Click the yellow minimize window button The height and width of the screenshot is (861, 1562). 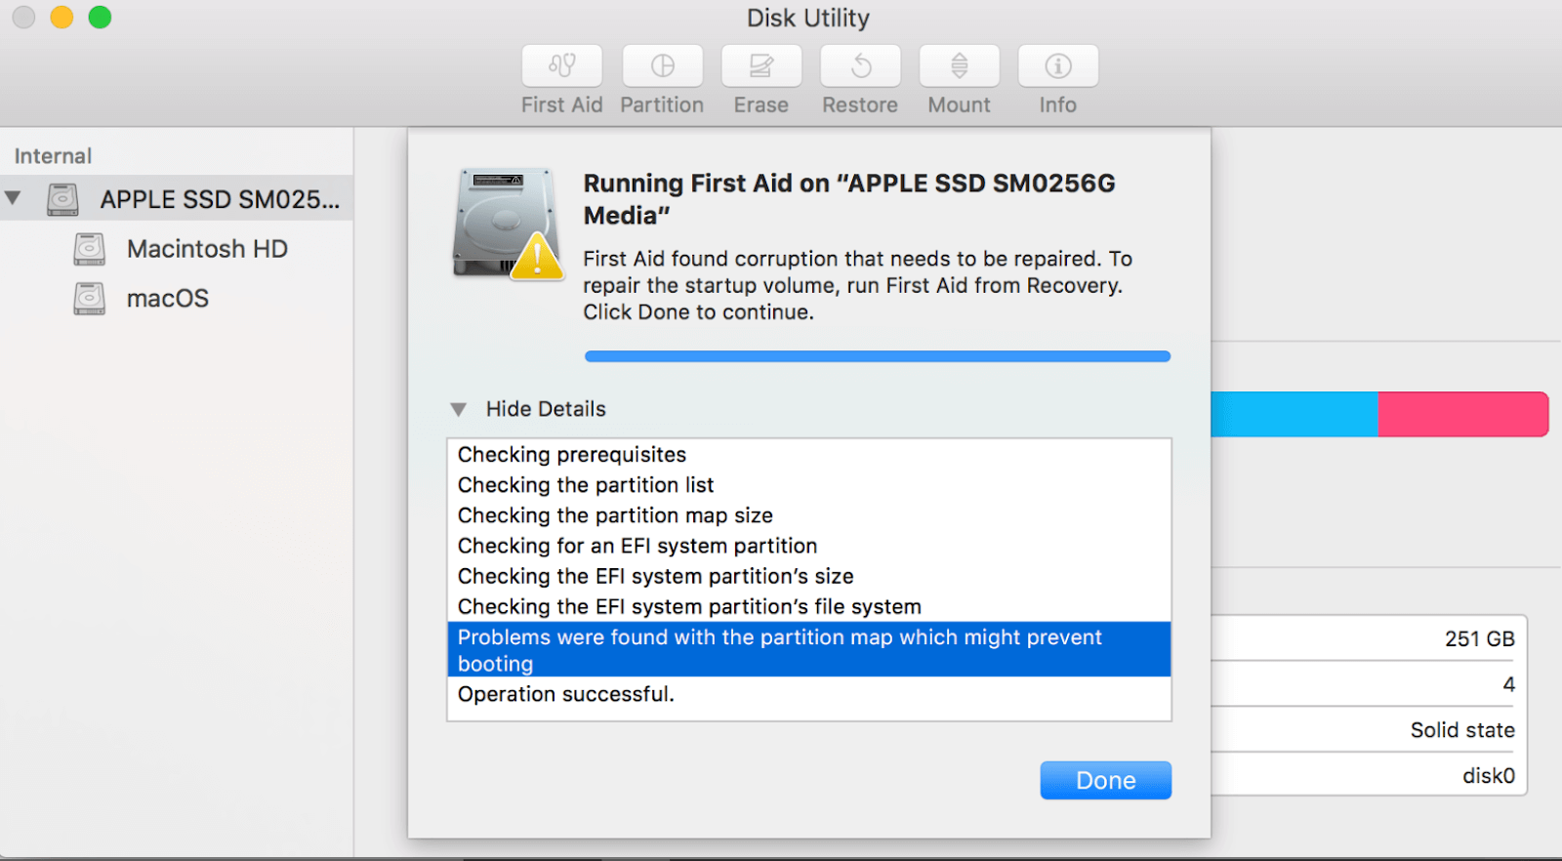point(62,18)
